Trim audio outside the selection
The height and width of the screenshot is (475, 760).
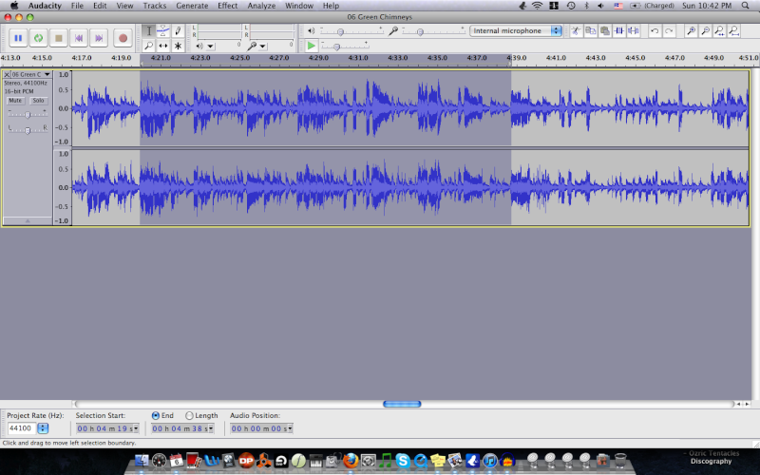(619, 31)
